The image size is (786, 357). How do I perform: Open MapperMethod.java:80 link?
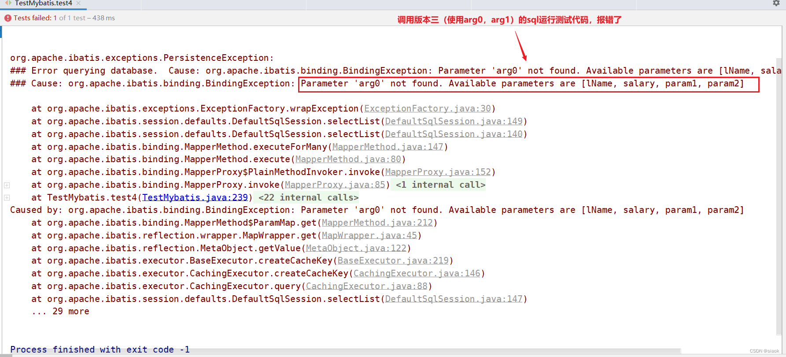(x=348, y=160)
